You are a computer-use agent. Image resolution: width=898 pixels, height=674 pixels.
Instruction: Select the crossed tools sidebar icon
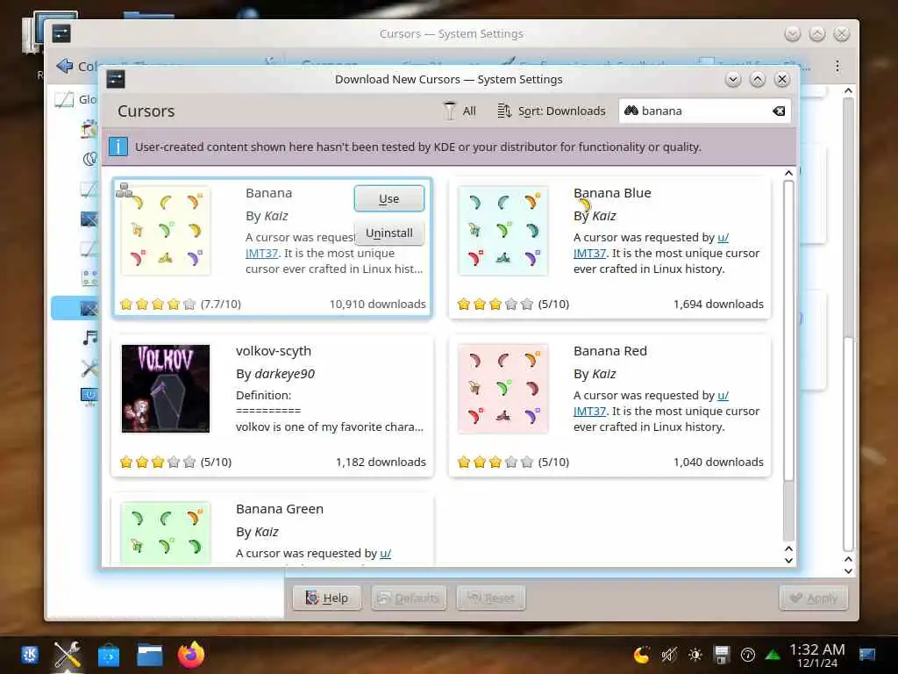click(90, 368)
